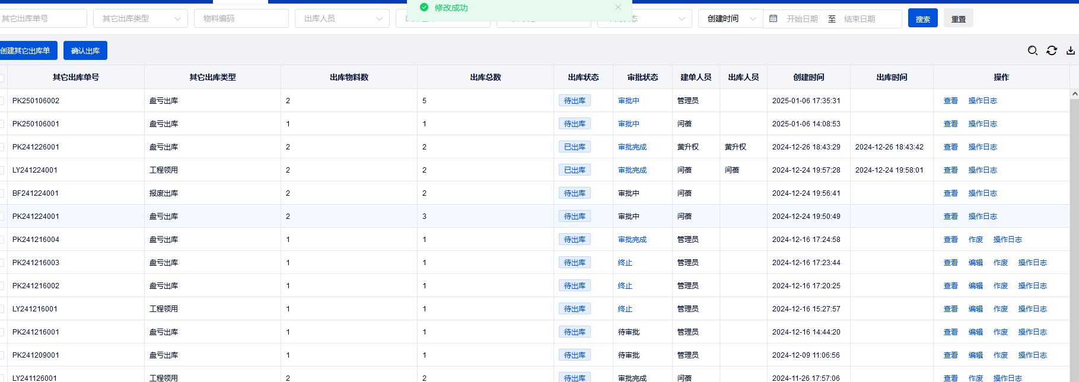Click 已出库 status tag for LY241224001
1079x382 pixels.
pyautogui.click(x=574, y=170)
